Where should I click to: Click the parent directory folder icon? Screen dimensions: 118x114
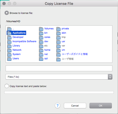pos(9,29)
